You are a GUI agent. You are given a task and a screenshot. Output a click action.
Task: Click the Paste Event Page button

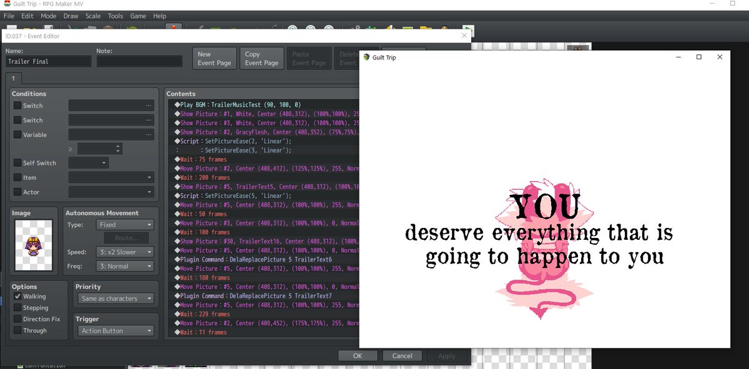(x=309, y=59)
